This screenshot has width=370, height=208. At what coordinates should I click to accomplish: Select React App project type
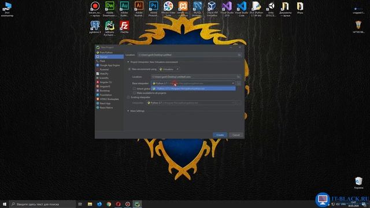(105, 103)
